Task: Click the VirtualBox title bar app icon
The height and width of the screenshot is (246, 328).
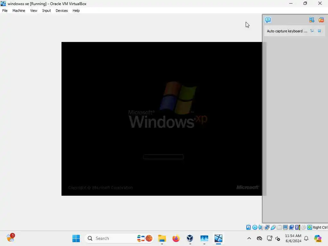Action: pyautogui.click(x=3, y=4)
